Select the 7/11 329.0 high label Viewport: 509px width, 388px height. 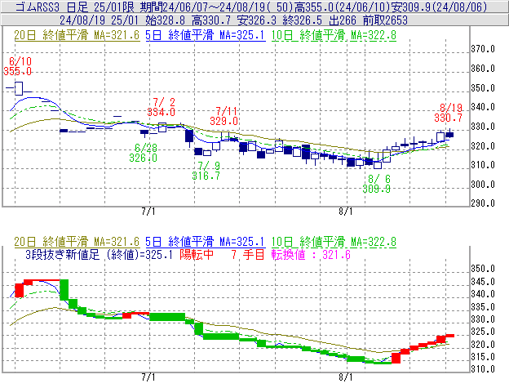coord(224,116)
